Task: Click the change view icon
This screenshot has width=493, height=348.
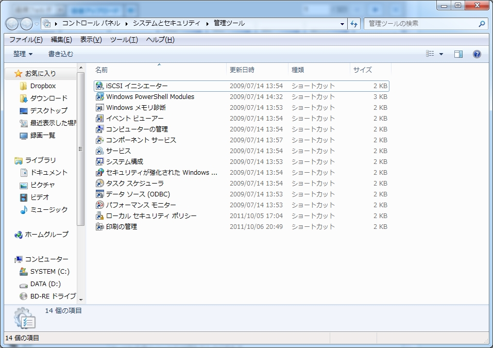Action: point(430,54)
